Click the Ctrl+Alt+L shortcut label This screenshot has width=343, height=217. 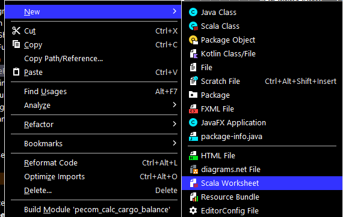pyautogui.click(x=160, y=163)
